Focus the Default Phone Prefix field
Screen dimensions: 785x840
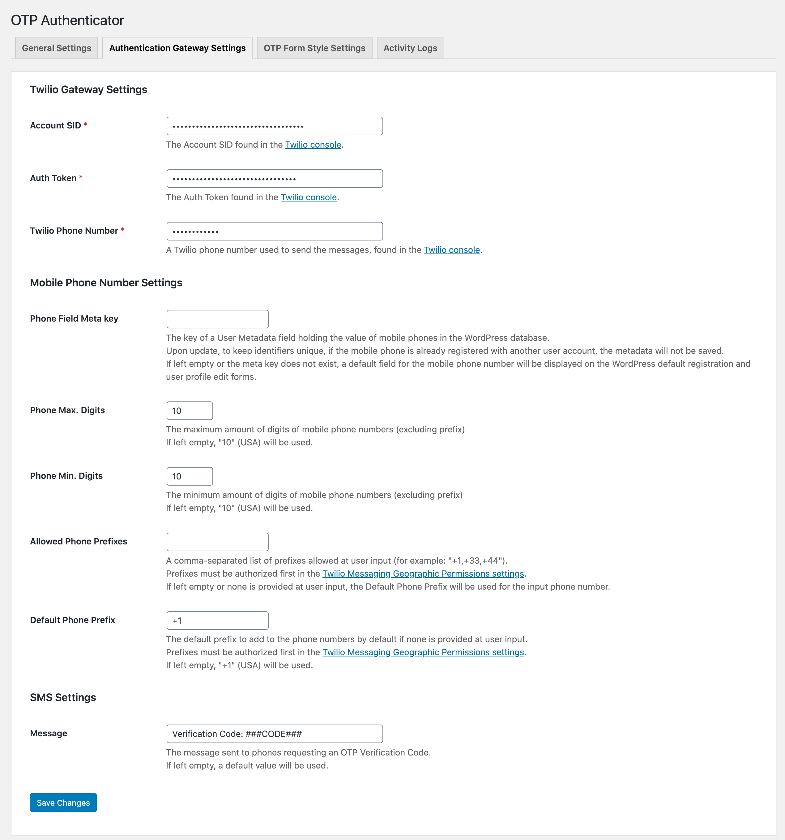tap(217, 620)
